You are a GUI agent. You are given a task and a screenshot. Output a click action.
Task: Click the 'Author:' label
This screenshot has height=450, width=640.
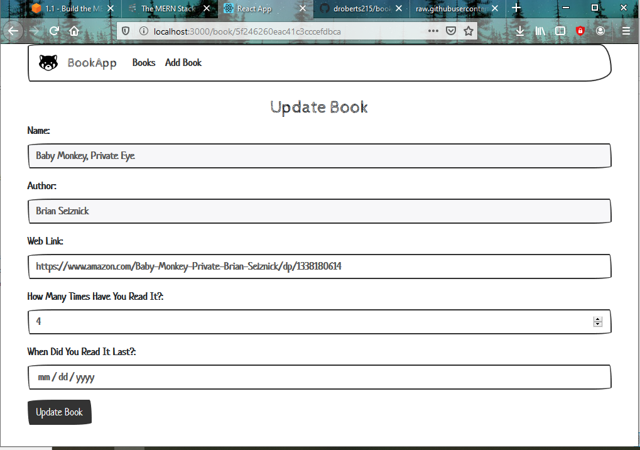coord(41,186)
